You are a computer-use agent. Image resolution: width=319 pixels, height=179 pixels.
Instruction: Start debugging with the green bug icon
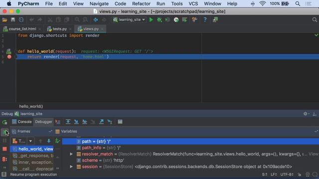[x=159, y=20]
